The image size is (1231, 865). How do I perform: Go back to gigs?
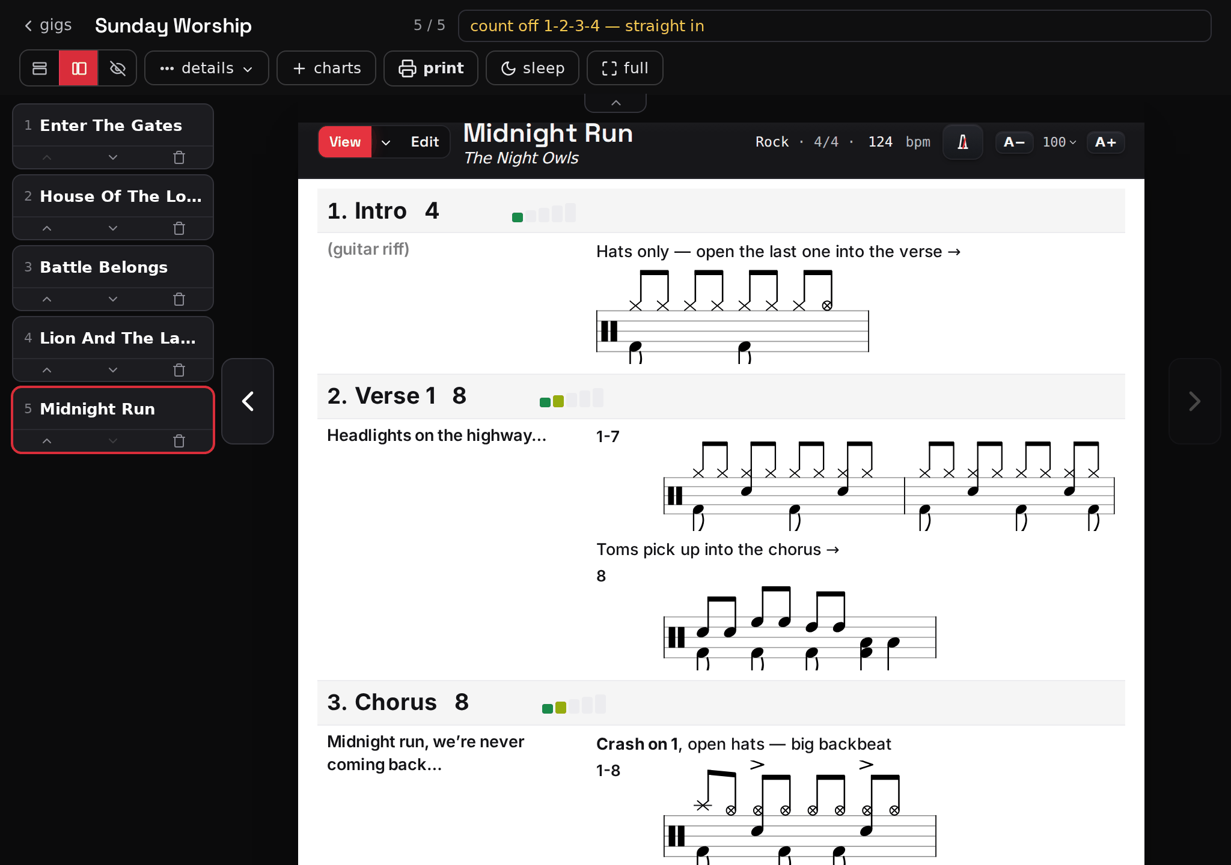pos(47,25)
